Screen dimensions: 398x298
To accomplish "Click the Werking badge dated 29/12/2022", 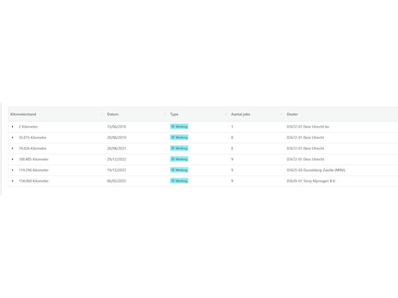I will [x=179, y=159].
